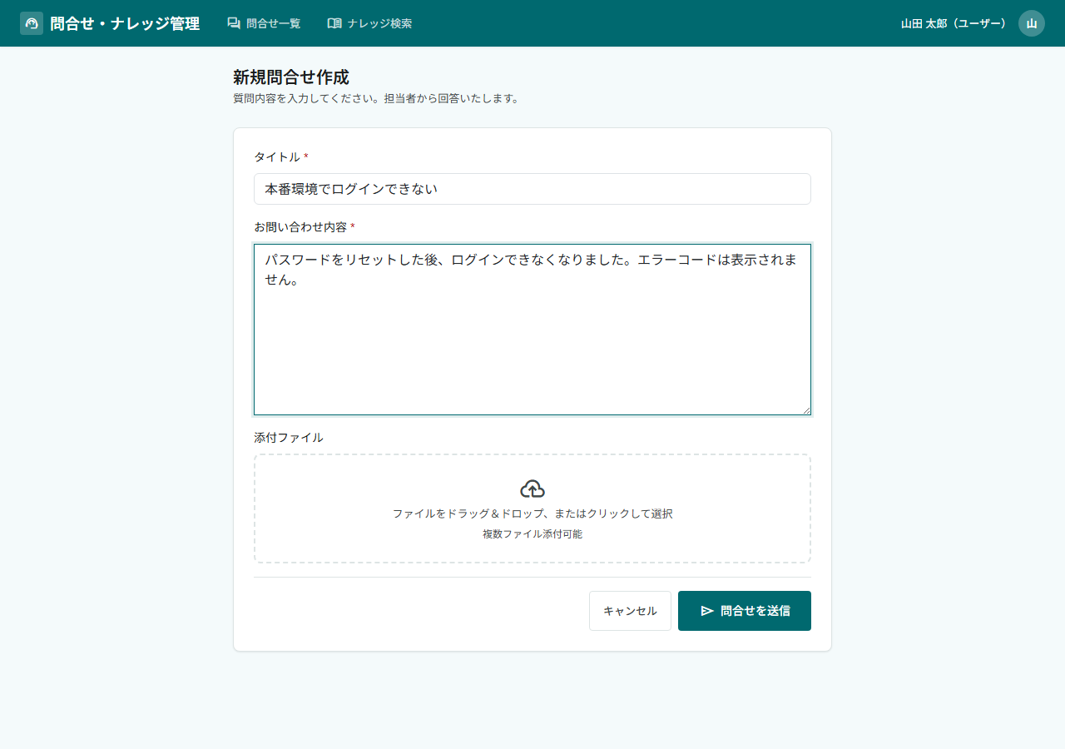
Task: Open the ナレッジ検索 menu item
Action: (x=369, y=23)
